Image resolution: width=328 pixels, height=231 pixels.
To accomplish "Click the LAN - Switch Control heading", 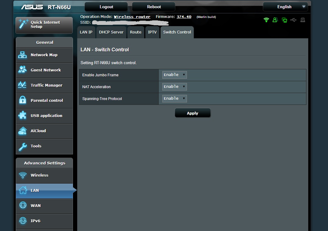I will 105,50.
